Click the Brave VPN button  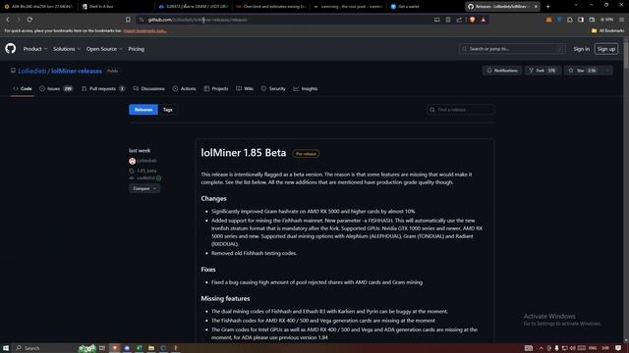(607, 20)
